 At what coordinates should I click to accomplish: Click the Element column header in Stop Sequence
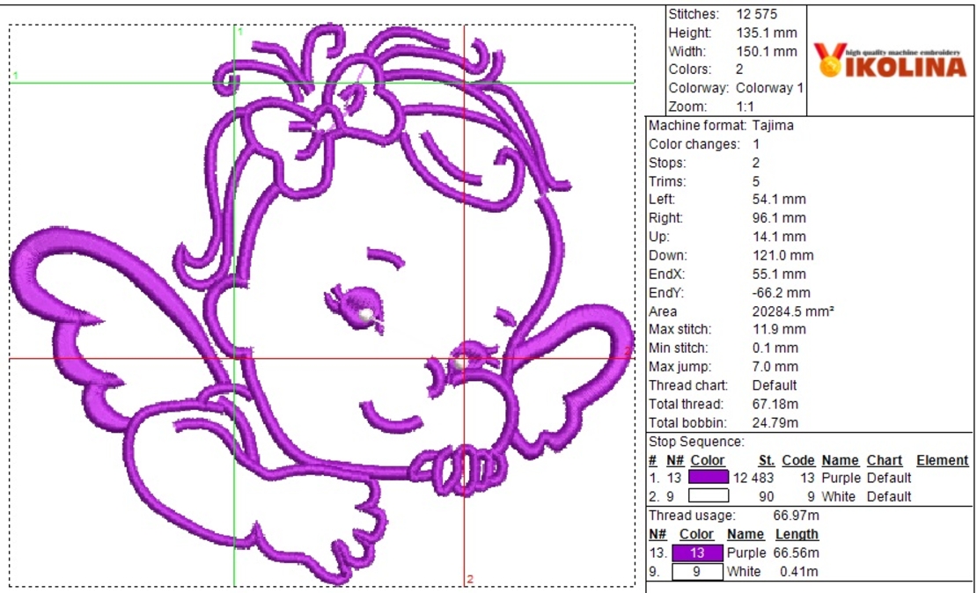[x=943, y=460]
